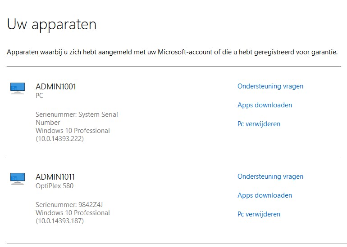Click the OptiPlex 580 model label

click(55, 186)
